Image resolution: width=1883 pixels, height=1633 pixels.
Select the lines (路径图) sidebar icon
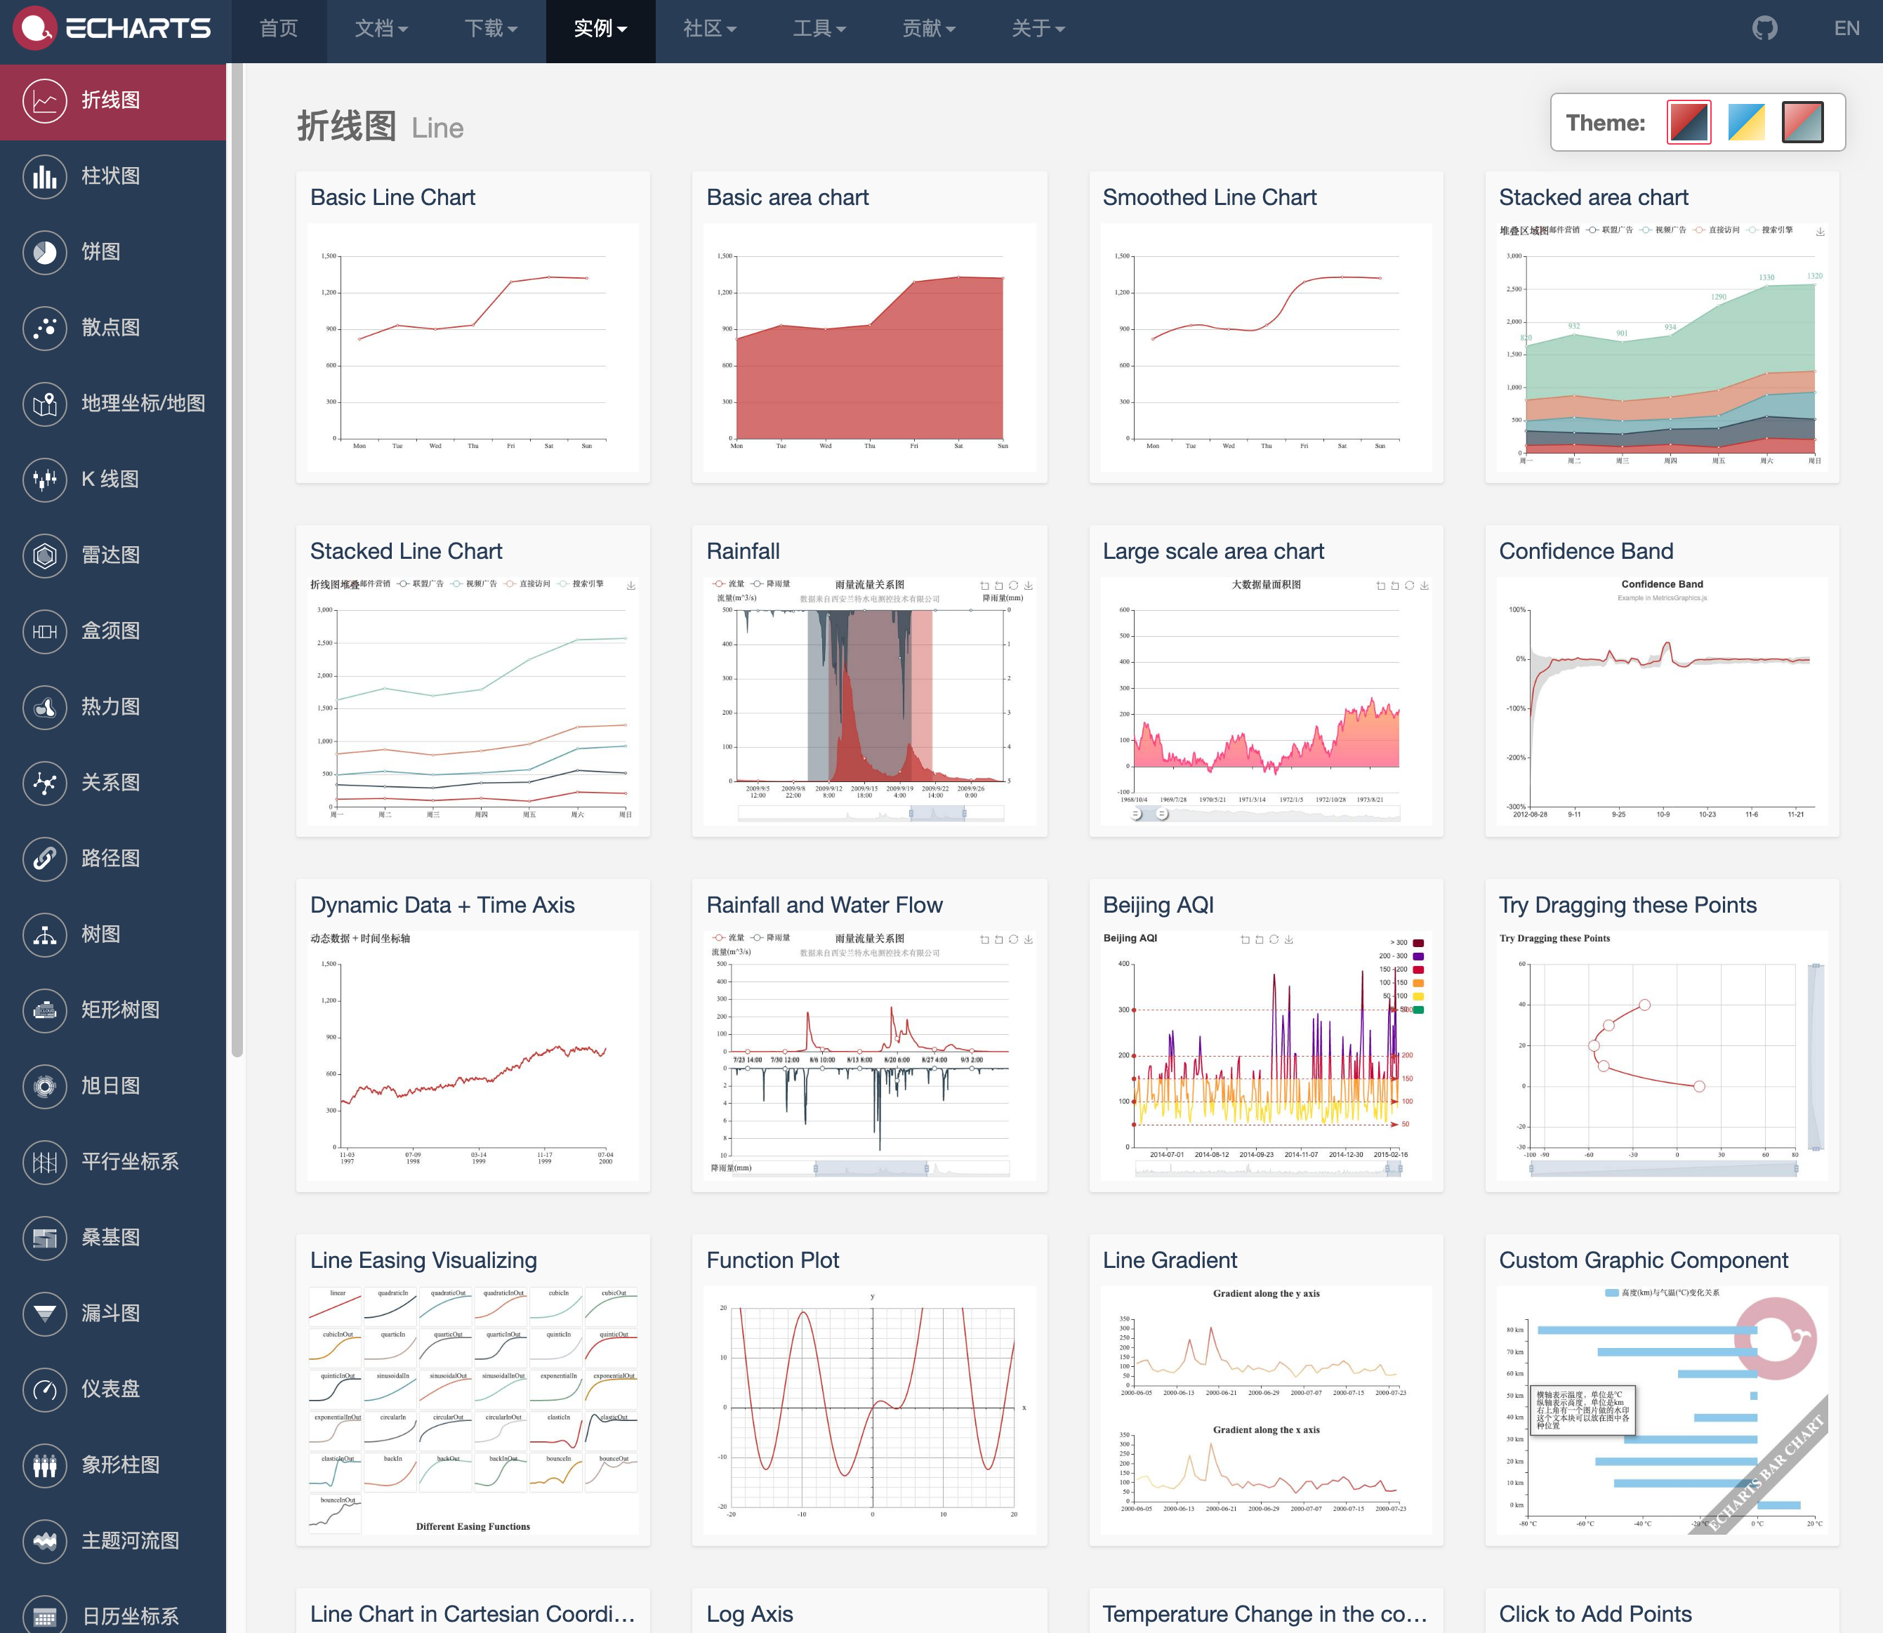pos(45,859)
